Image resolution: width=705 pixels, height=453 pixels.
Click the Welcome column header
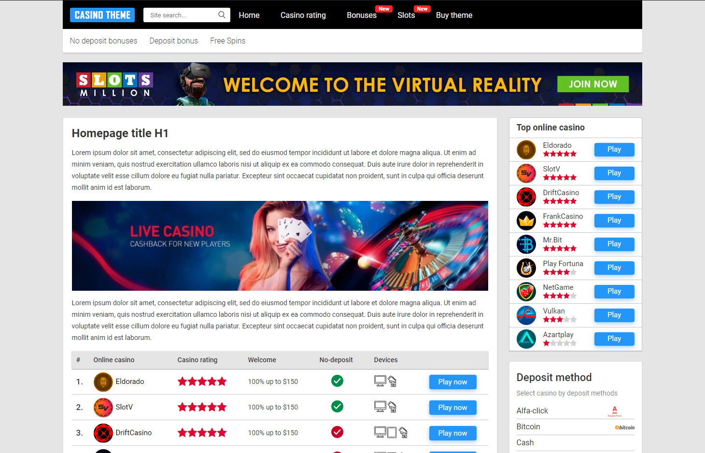262,360
